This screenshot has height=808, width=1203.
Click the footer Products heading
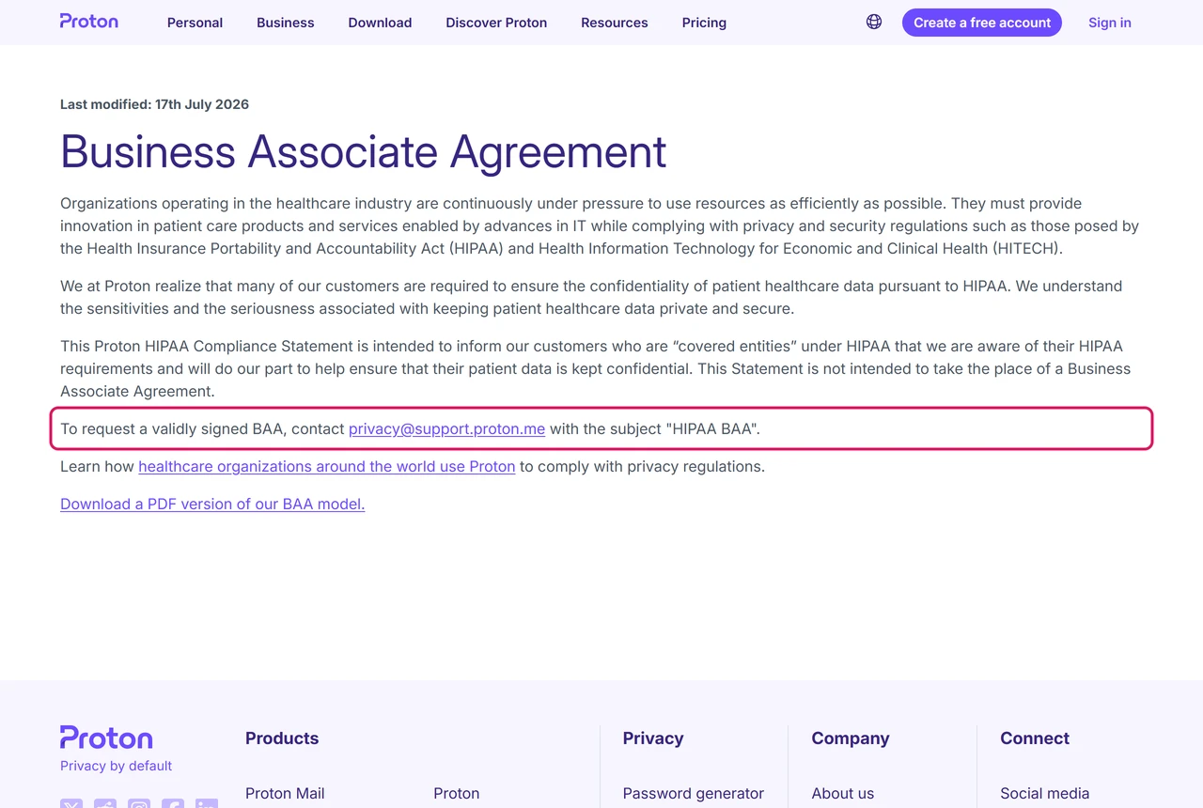pyautogui.click(x=282, y=738)
